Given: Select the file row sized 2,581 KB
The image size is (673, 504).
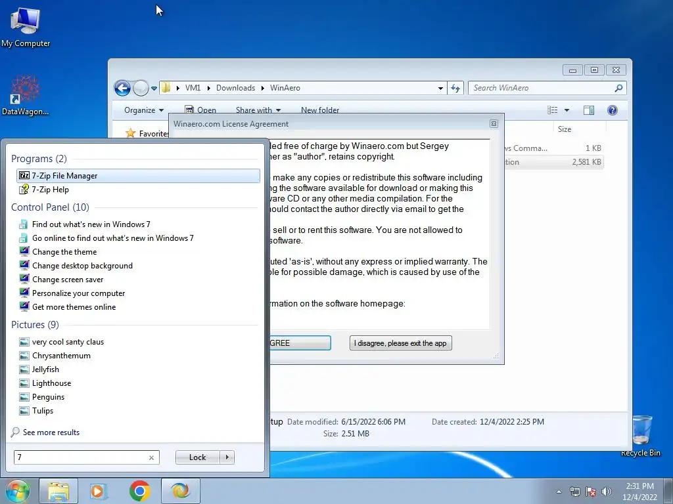Looking at the screenshot, I should (554, 162).
